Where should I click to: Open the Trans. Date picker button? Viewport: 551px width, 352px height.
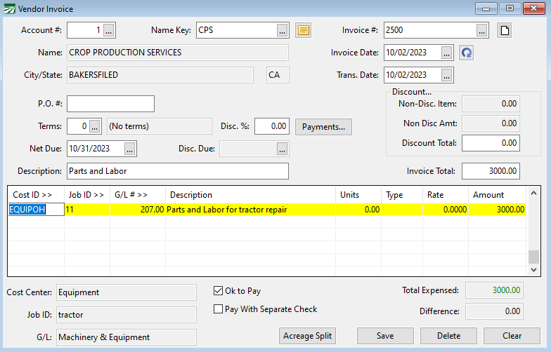pos(447,75)
